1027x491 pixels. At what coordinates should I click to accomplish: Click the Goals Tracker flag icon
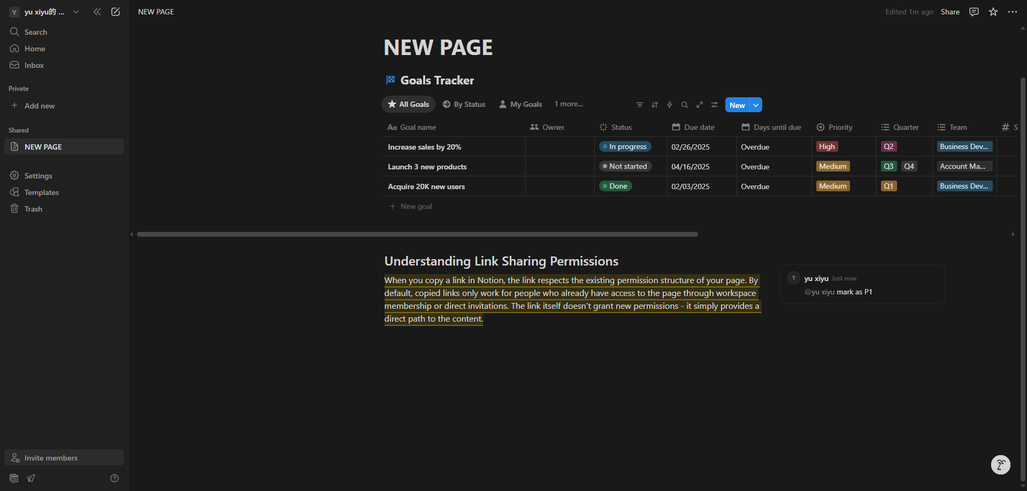click(390, 80)
